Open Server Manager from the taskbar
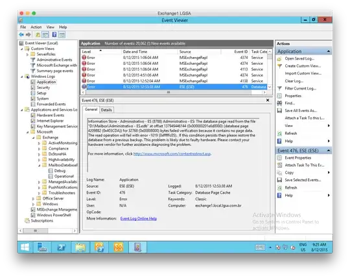Viewport: 350px width, 278px height. tap(42, 247)
